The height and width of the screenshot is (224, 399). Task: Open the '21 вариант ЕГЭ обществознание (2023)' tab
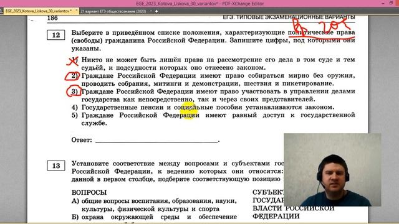[x=113, y=11]
